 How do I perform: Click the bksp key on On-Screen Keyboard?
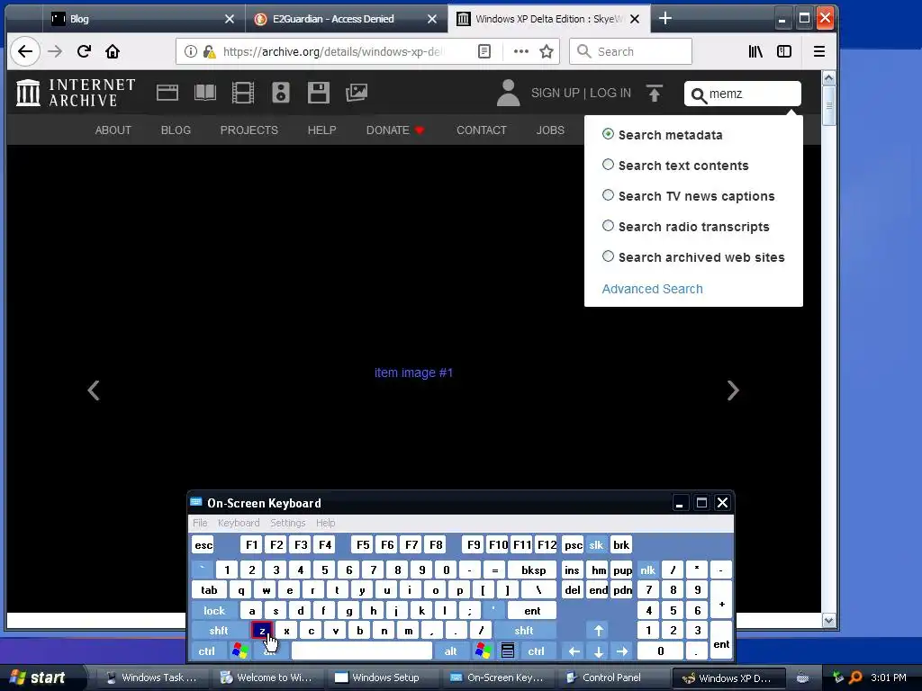pos(533,570)
